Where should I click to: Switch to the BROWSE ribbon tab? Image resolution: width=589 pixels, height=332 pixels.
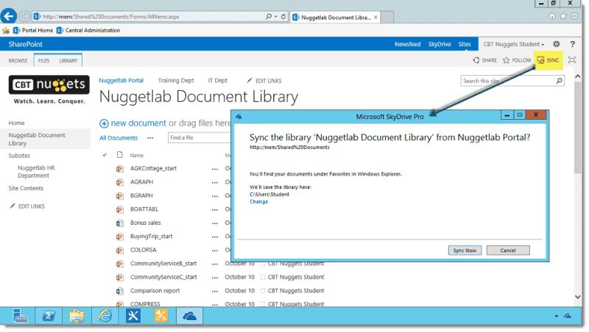click(18, 61)
